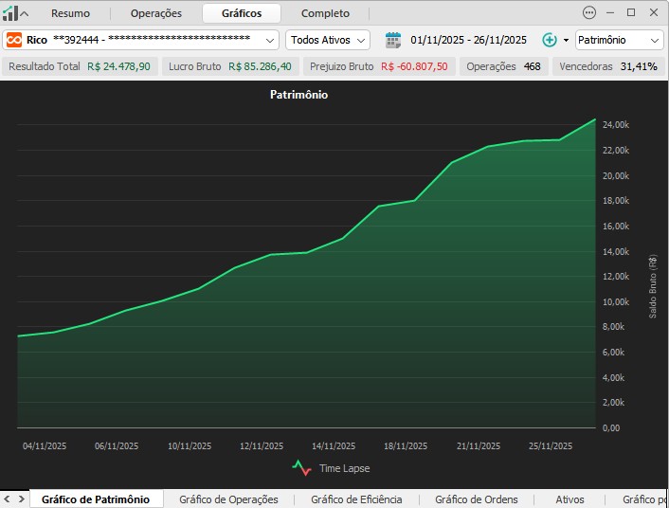Click the green plus add icon
Screen dimensions: 669x508
tap(550, 40)
